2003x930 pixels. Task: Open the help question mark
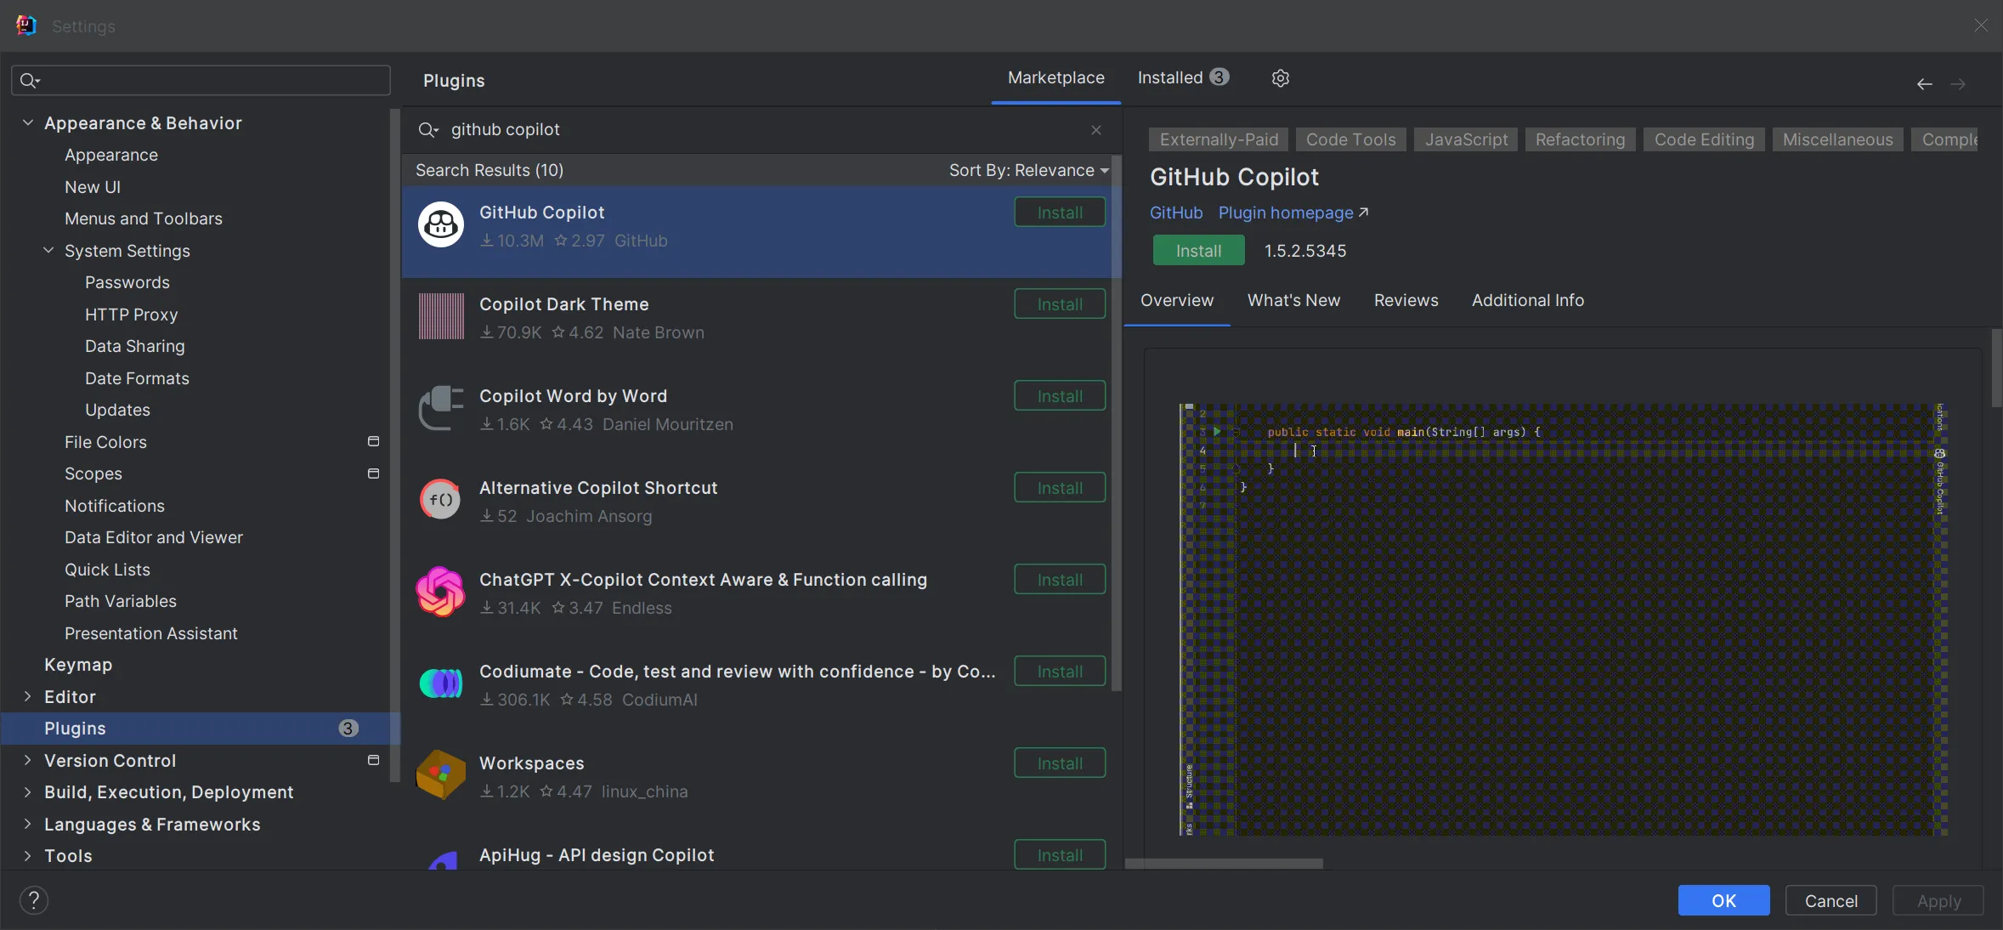pos(34,900)
